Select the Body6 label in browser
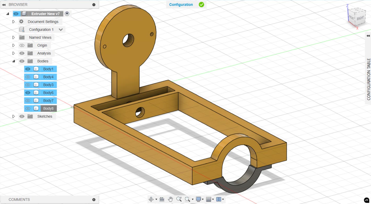Viewport: 371px width, 204px height. [x=48, y=93]
